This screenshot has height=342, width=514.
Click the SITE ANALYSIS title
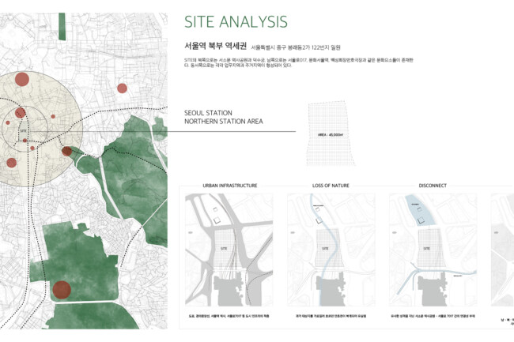click(x=235, y=21)
